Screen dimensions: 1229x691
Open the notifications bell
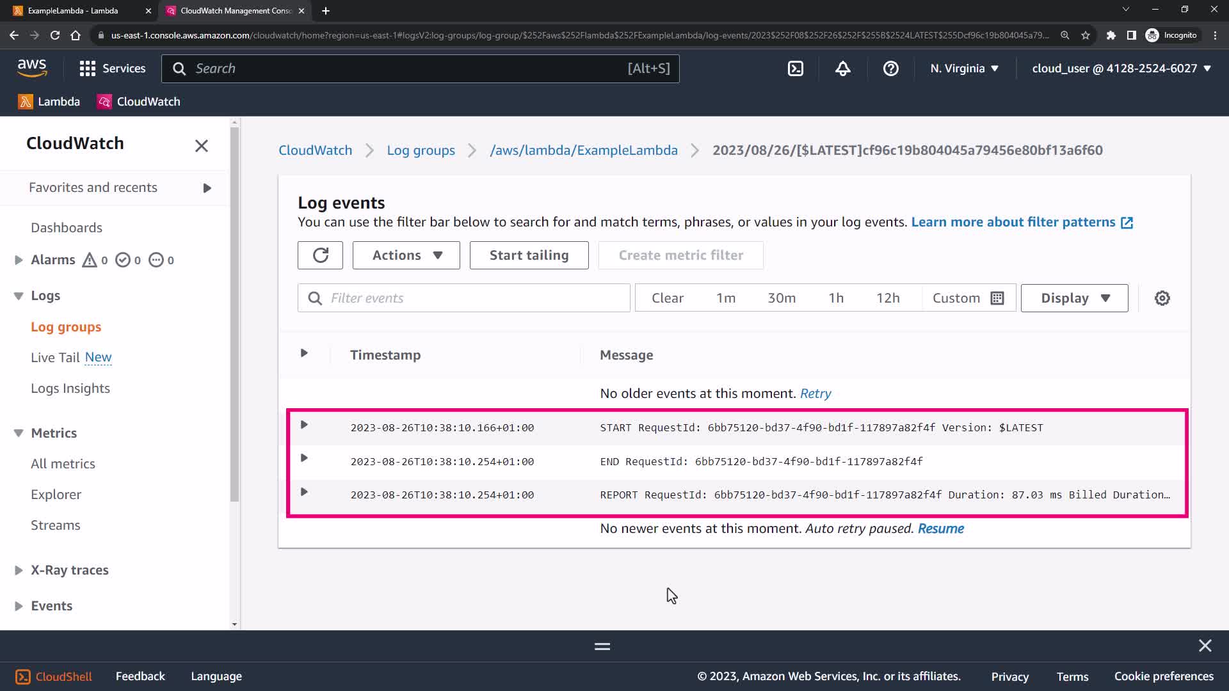pyautogui.click(x=842, y=68)
